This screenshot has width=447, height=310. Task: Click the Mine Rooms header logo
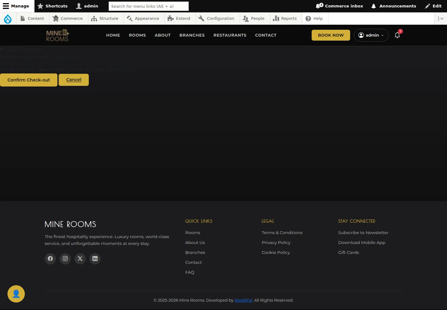pyautogui.click(x=57, y=35)
